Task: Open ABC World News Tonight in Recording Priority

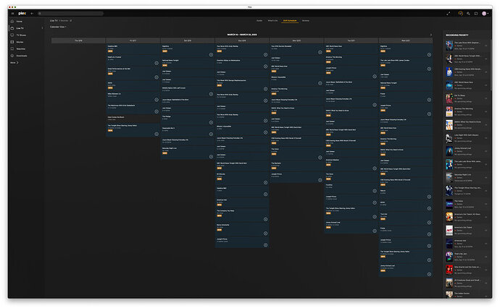Action: tap(467, 59)
